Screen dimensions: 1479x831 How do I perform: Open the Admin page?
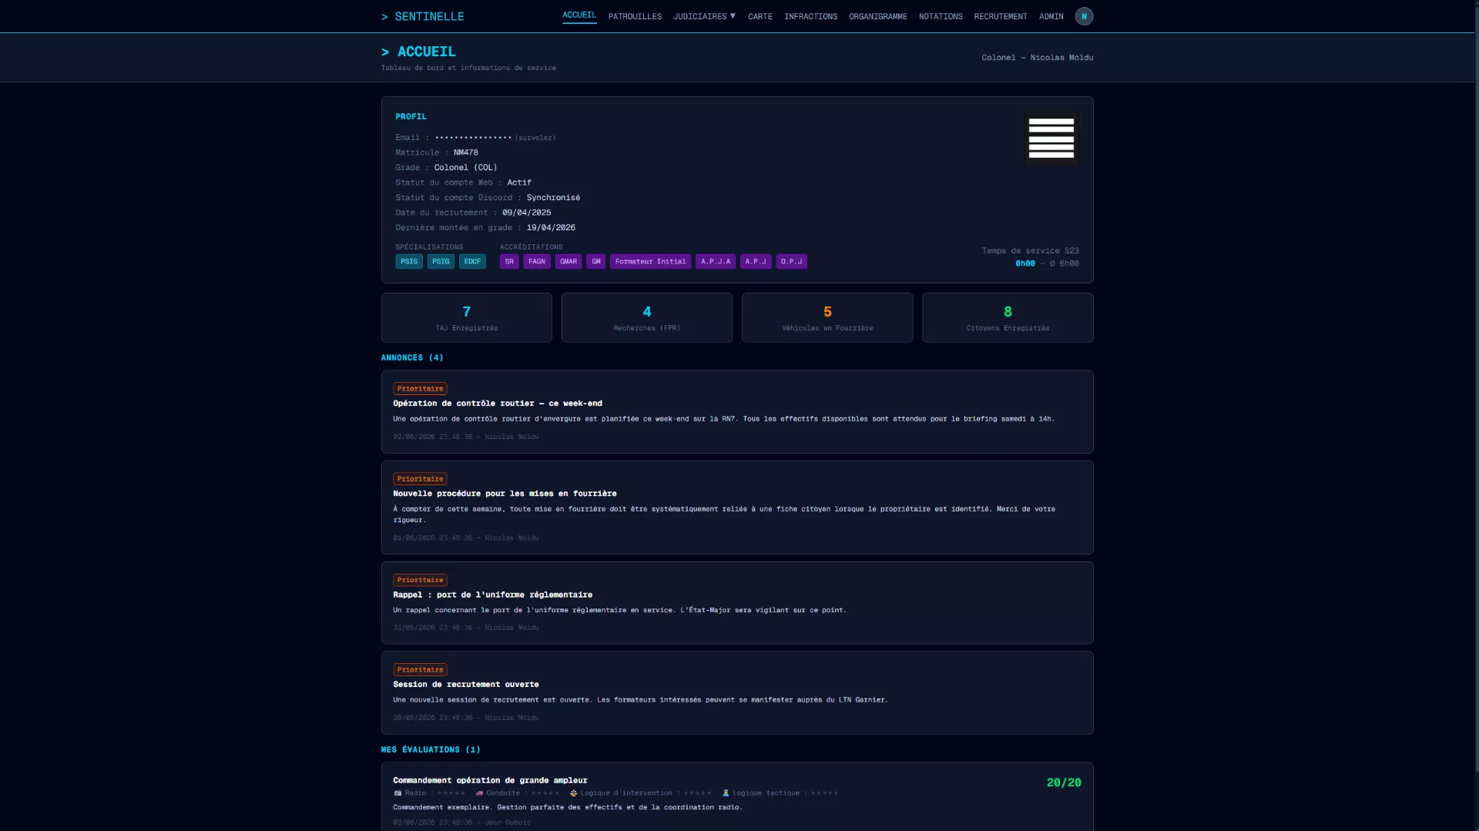(x=1051, y=16)
